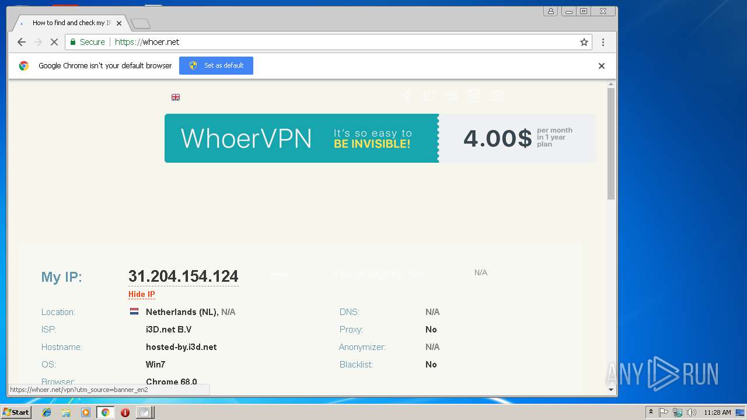Click the Hide IP link

(x=142, y=295)
